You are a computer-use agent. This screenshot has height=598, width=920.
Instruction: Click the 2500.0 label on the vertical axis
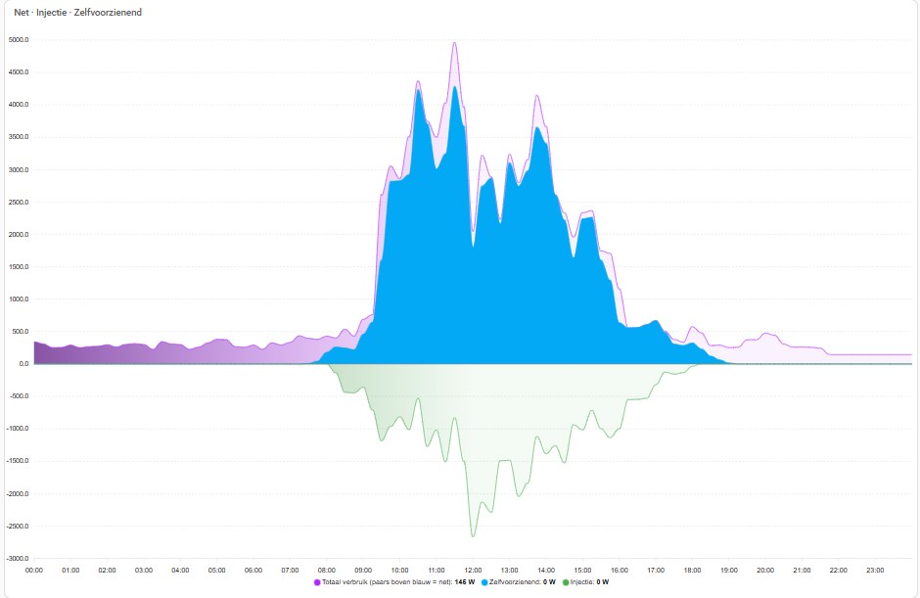tap(19, 202)
